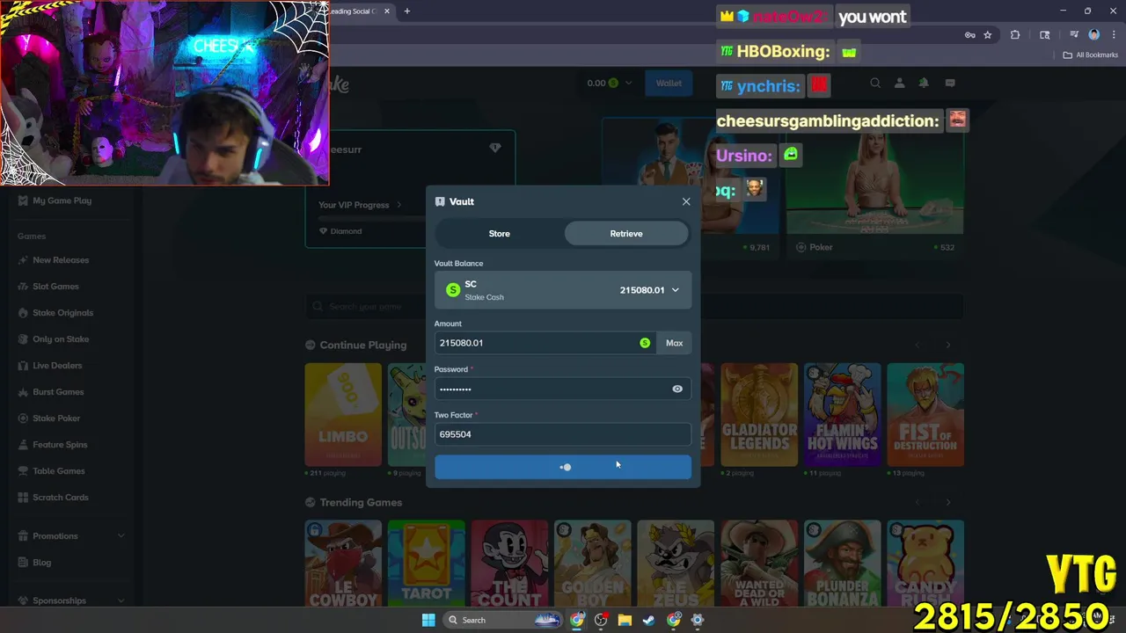Open the Candy Rush game thumbnail

[925, 564]
